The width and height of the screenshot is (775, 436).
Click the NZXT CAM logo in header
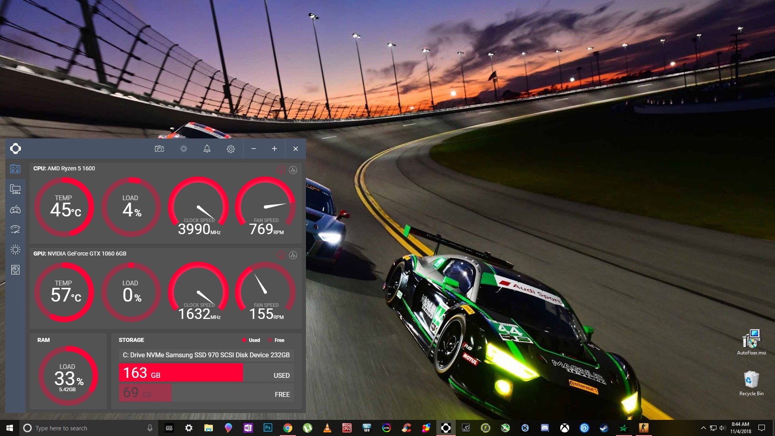click(15, 149)
